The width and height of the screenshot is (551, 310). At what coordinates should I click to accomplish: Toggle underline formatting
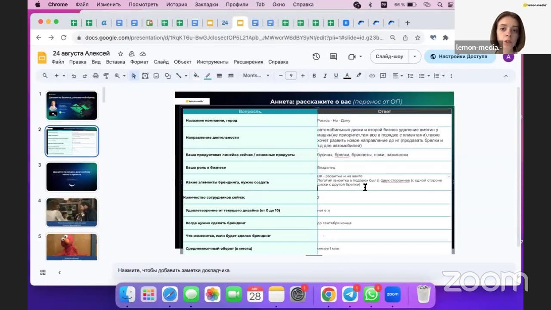click(336, 76)
